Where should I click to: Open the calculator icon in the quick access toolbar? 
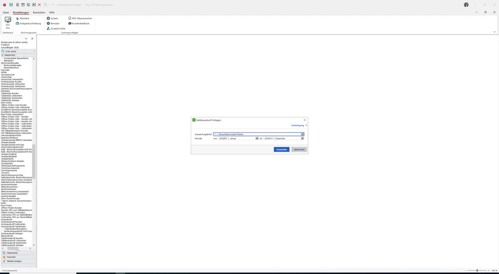coord(17,5)
